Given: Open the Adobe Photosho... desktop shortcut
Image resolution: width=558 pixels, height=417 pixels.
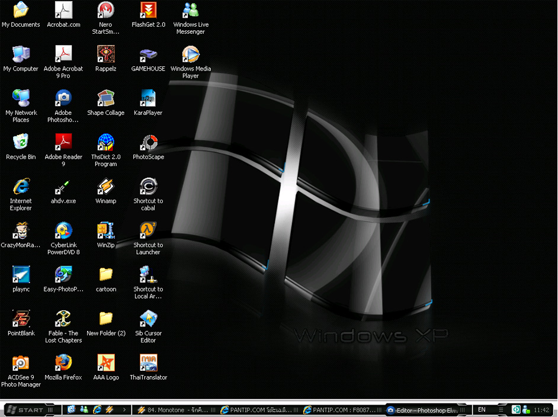Looking at the screenshot, I should pyautogui.click(x=63, y=106).
